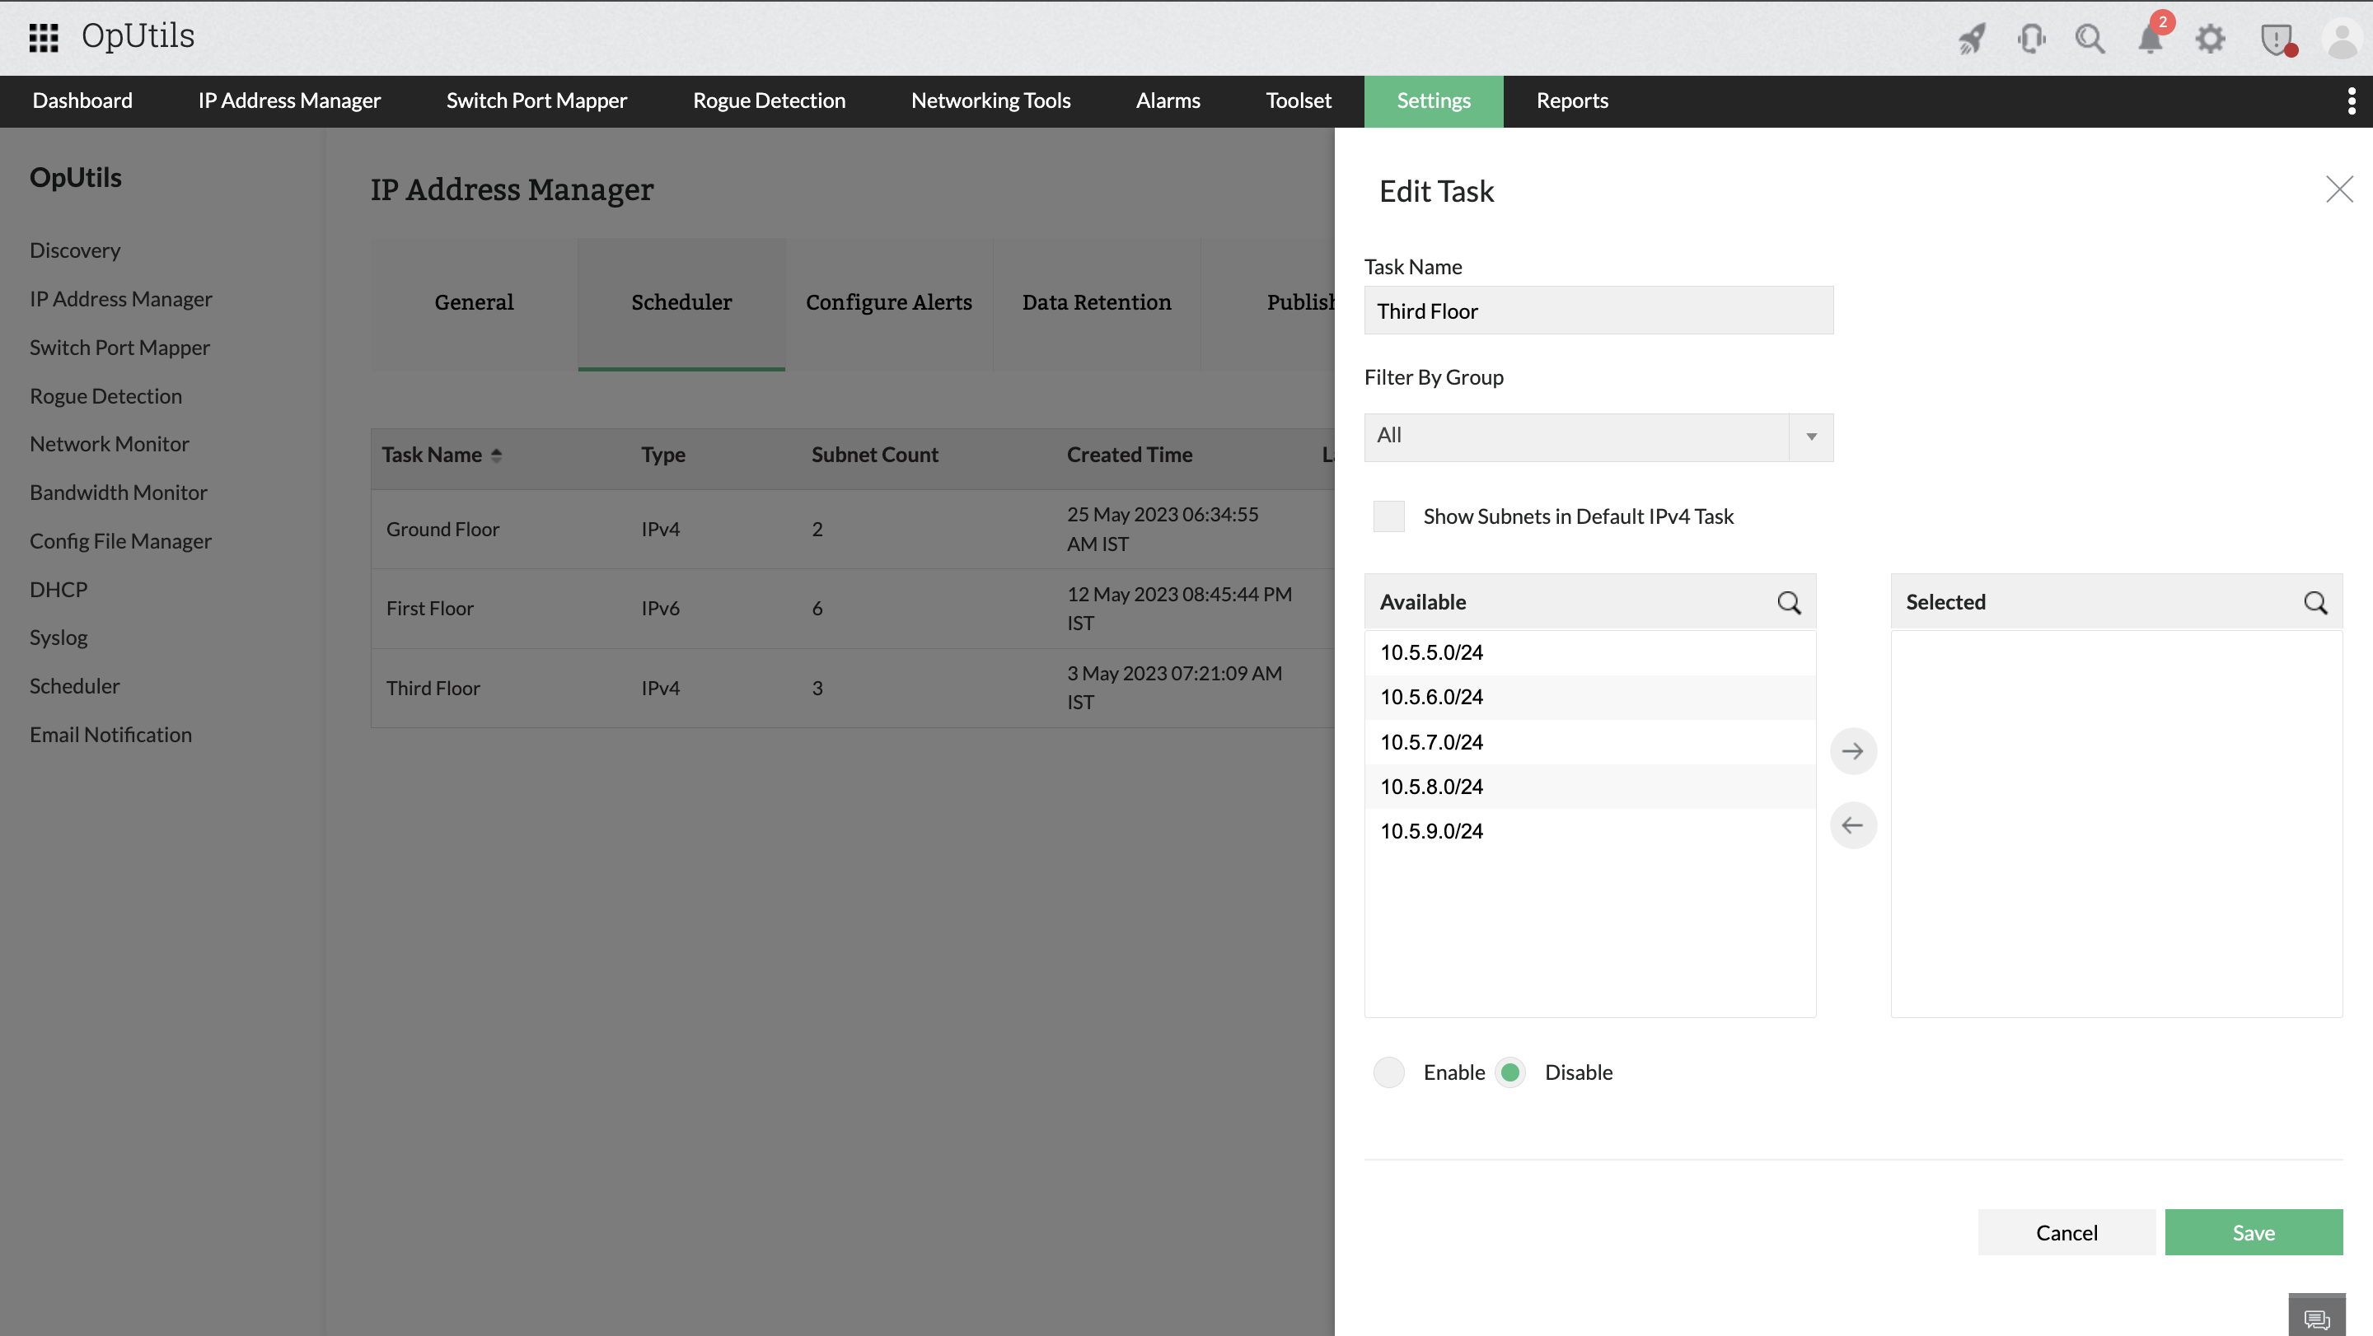2373x1336 pixels.
Task: Open the notifications bell icon
Action: (2150, 39)
